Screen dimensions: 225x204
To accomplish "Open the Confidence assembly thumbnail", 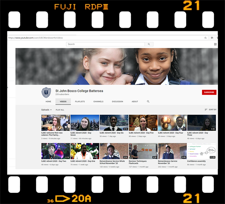I will click(201, 151).
